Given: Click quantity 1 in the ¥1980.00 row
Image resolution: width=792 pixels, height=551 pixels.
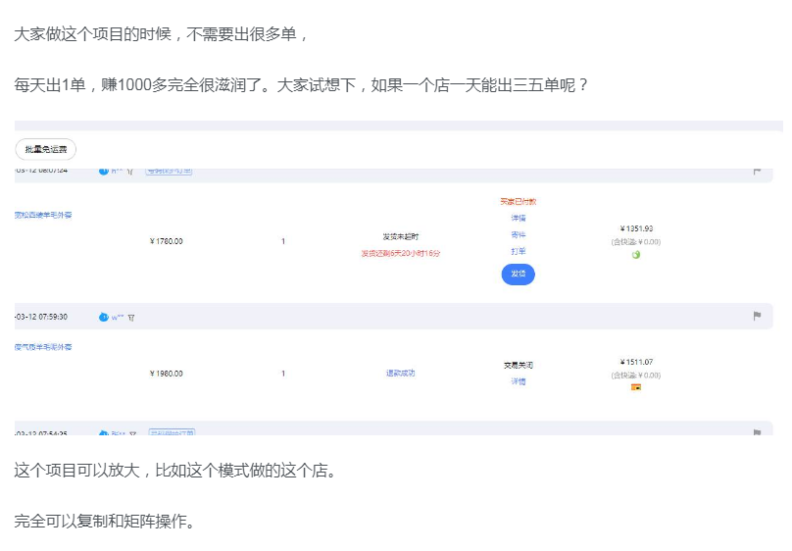Looking at the screenshot, I should [283, 374].
